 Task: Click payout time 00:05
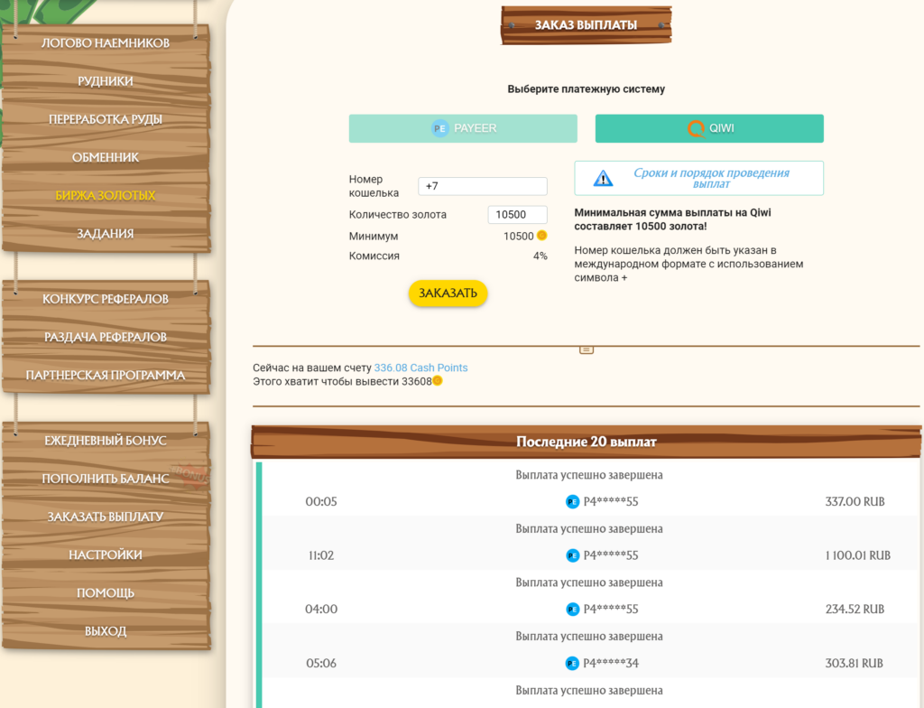point(321,501)
